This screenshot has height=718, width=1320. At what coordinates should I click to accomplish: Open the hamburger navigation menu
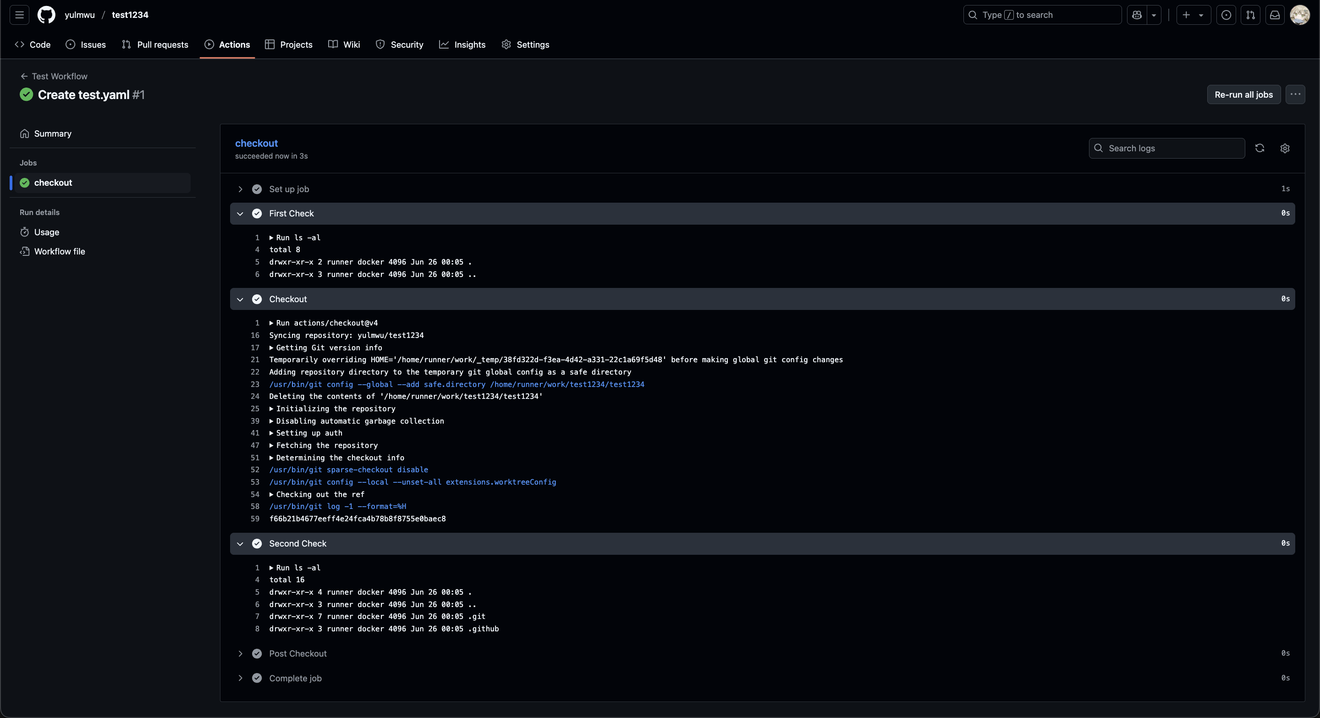(19, 15)
